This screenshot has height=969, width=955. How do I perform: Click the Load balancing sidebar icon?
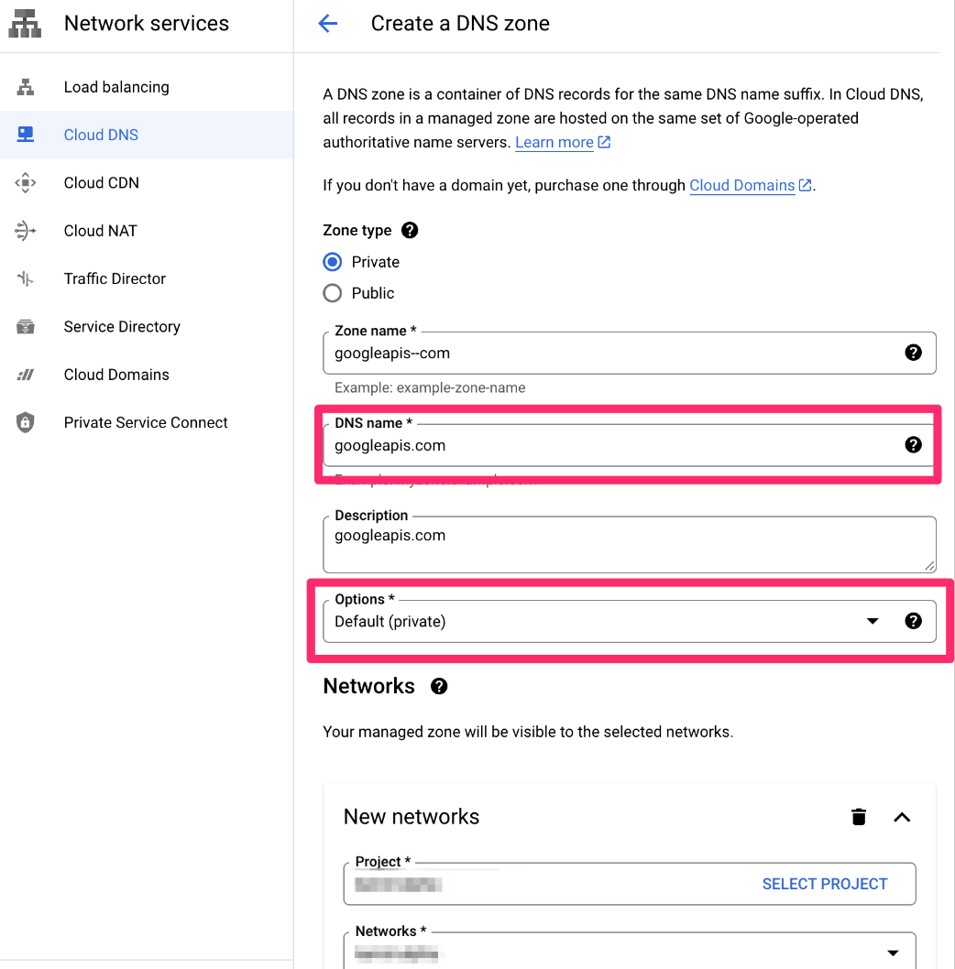[26, 87]
